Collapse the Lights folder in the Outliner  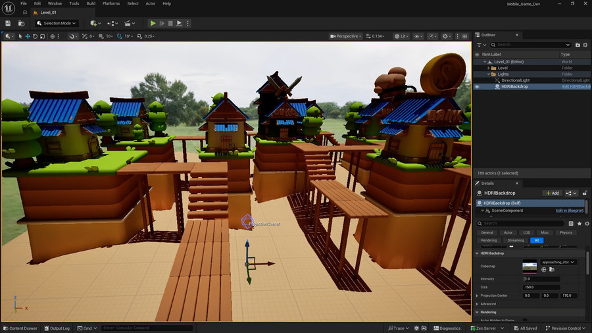[489, 74]
